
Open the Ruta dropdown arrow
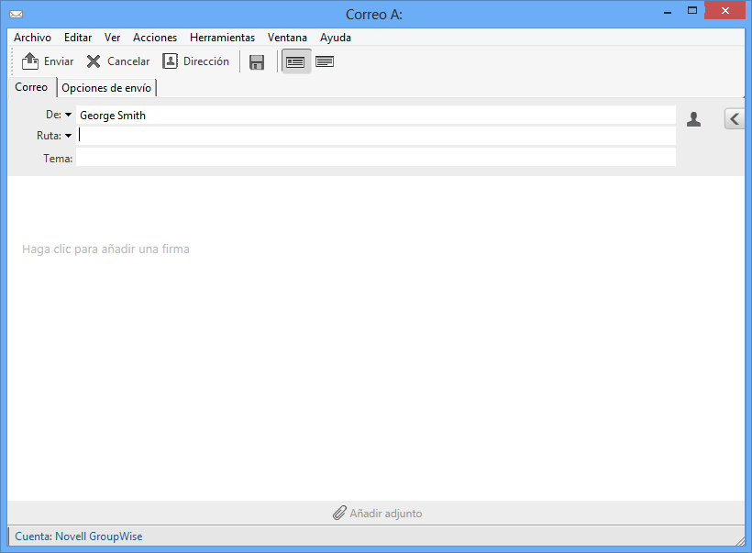(x=68, y=136)
